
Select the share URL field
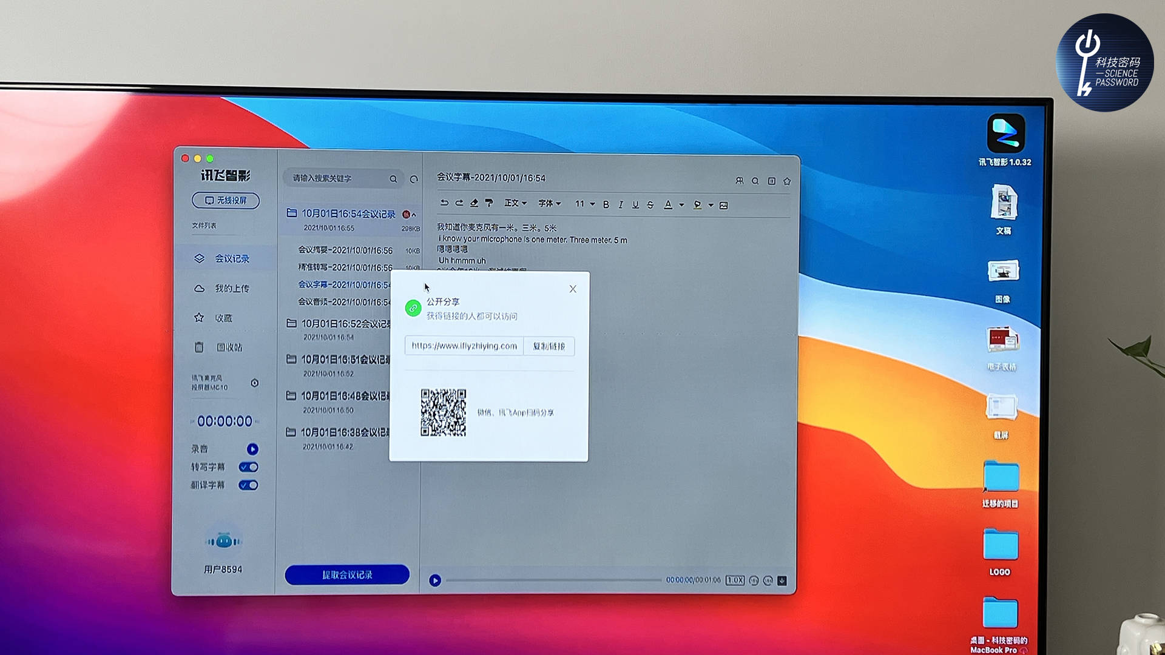tap(464, 346)
